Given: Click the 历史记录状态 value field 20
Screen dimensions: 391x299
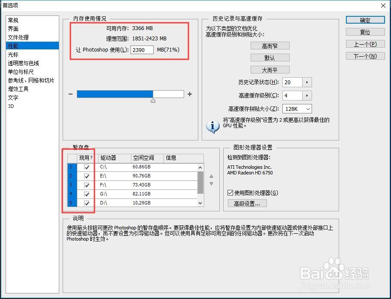Looking at the screenshot, I should (293, 82).
